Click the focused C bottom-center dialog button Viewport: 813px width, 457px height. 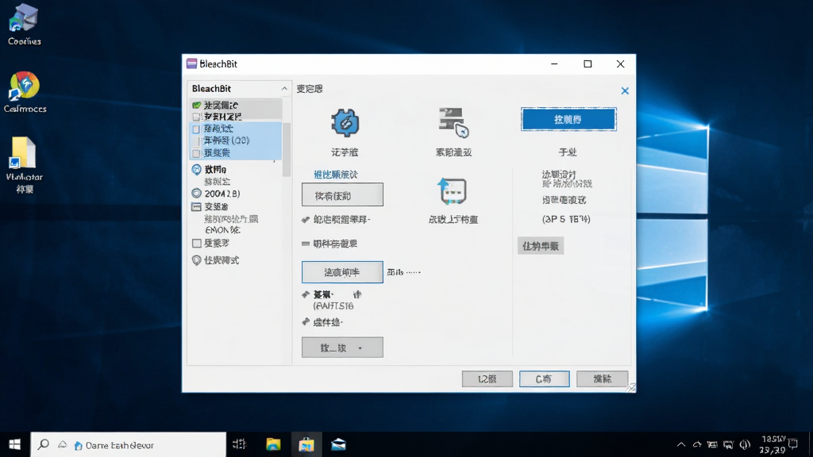545,378
